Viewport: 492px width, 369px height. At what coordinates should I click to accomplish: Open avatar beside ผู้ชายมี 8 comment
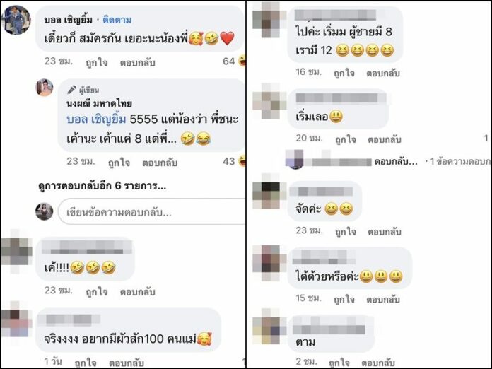(x=266, y=20)
